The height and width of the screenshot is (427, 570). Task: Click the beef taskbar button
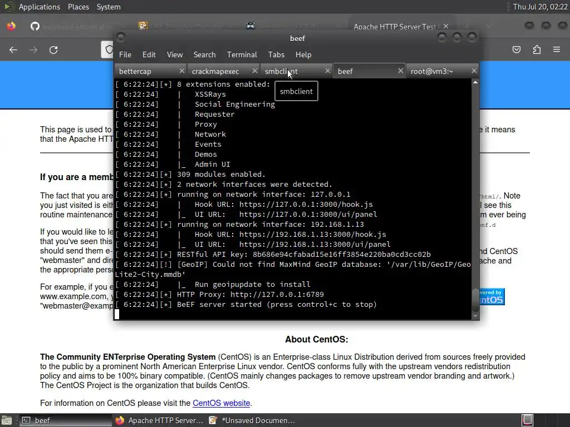click(66, 420)
